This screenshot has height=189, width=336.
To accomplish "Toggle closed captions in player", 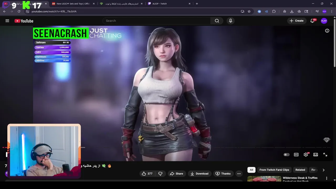I will [296, 155].
